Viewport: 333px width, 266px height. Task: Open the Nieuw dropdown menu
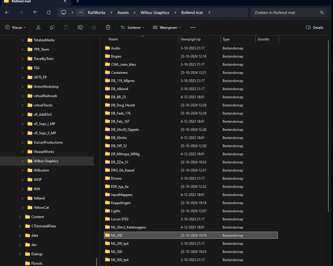pyautogui.click(x=15, y=27)
